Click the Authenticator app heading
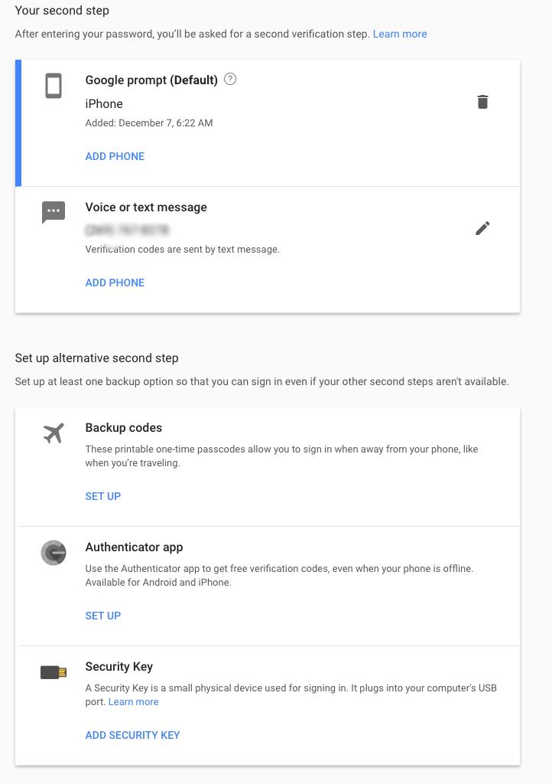552x784 pixels. 134,547
